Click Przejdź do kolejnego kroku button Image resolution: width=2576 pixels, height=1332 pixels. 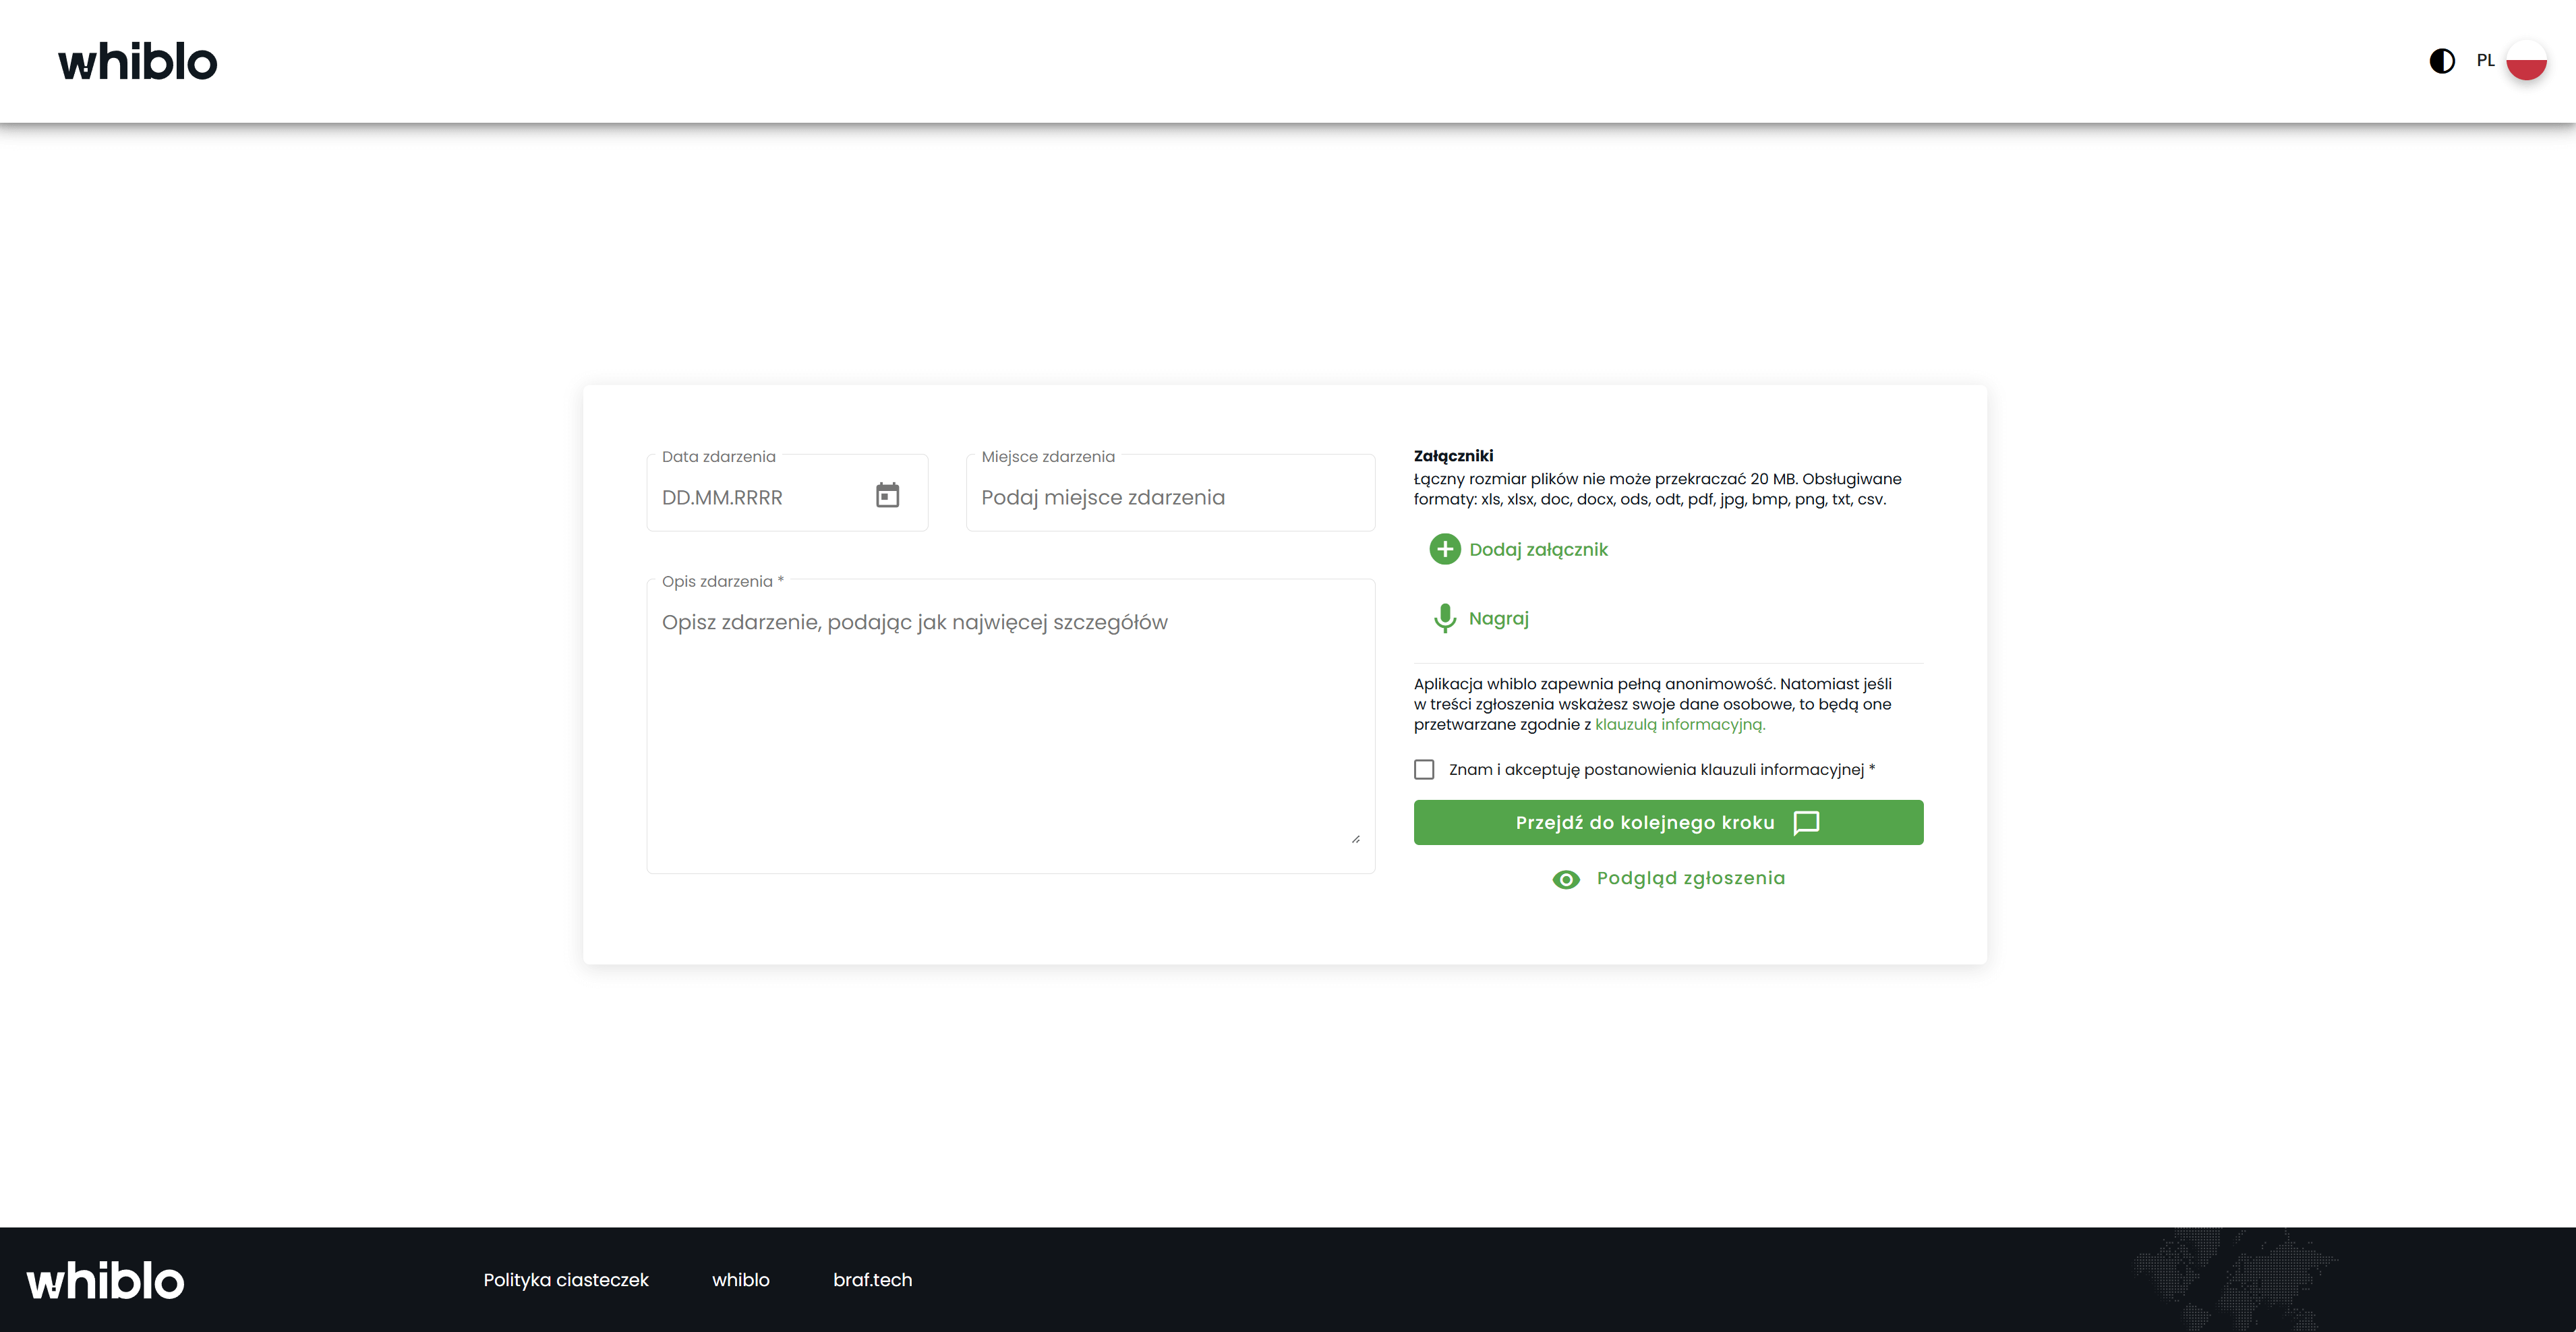tap(1668, 822)
